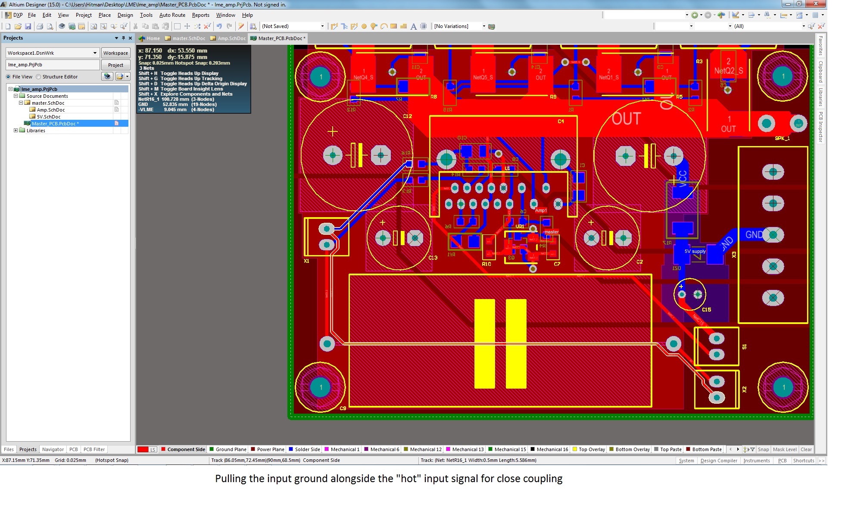Click the Mechanical 13 magenta layer swatch
The image size is (848, 511).
click(448, 449)
